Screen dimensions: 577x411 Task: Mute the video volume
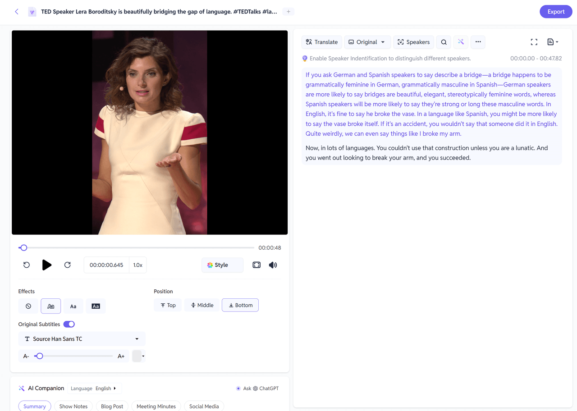click(x=273, y=265)
